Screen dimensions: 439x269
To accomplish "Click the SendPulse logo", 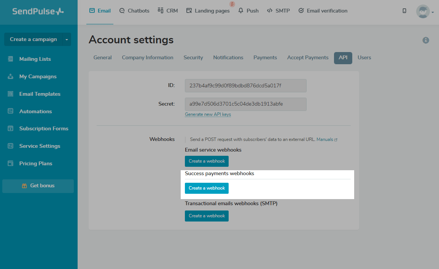I will click(38, 11).
